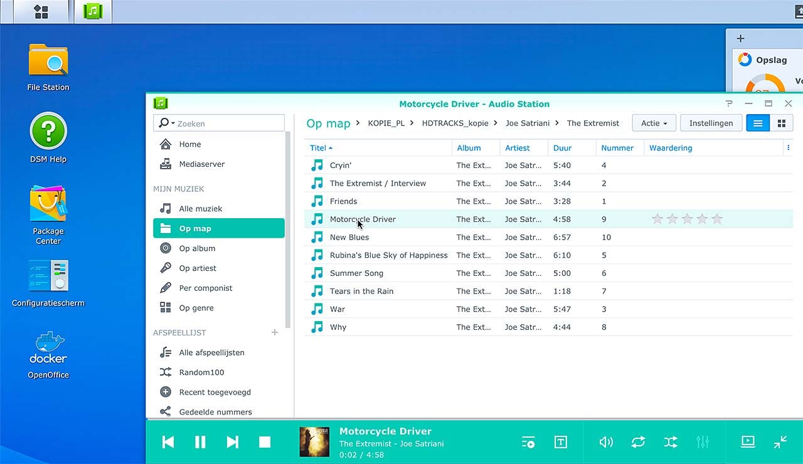Go to Home in the sidebar
Image resolution: width=803 pixels, height=464 pixels.
[x=219, y=144]
